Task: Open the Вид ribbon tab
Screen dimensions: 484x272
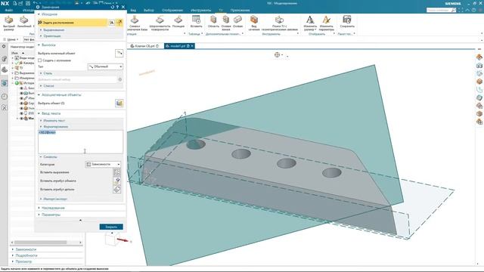Action: [x=133, y=10]
